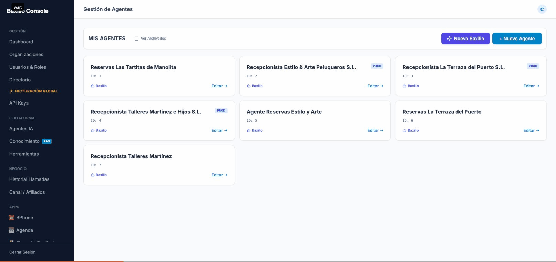Click the title 'Agente Reservas Estilo y Arte'
Image resolution: width=556 pixels, height=262 pixels.
(284, 112)
